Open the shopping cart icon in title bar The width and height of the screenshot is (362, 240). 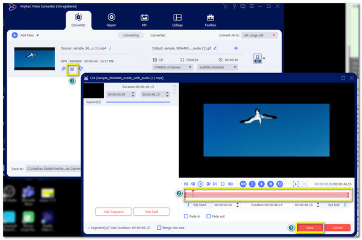226,6
